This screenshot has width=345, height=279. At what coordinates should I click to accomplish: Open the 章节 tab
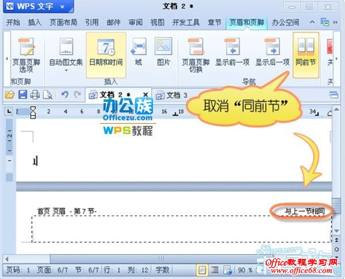tap(214, 22)
